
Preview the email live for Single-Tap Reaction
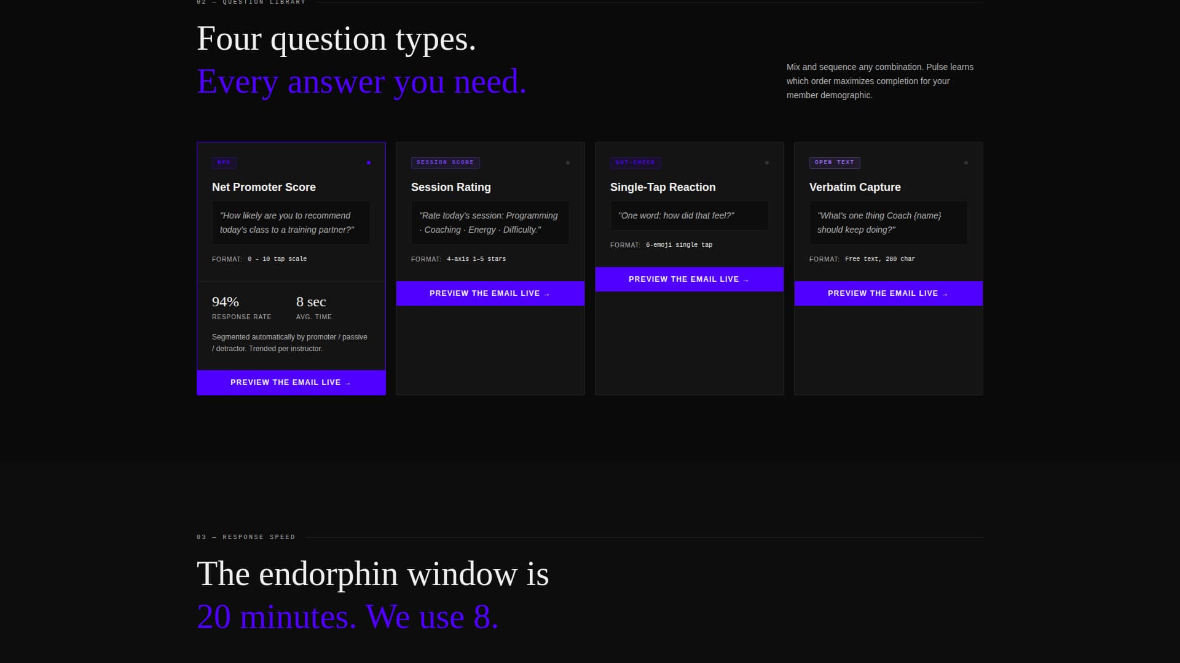(689, 279)
